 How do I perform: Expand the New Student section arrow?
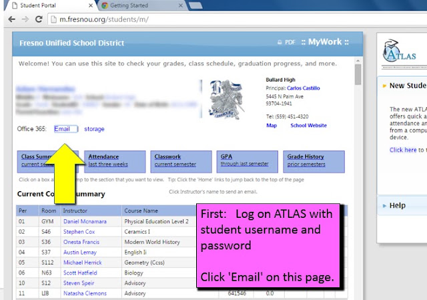[x=384, y=86]
